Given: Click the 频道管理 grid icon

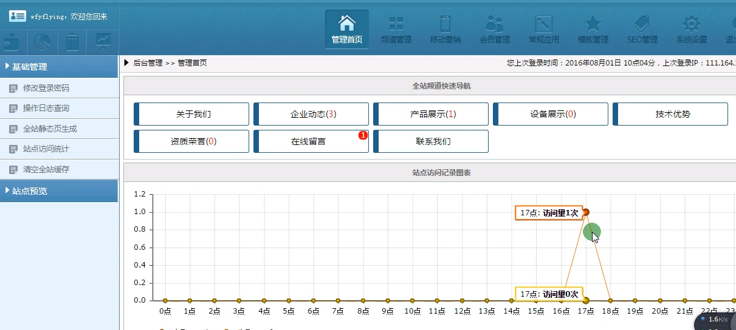Looking at the screenshot, I should coord(396,24).
